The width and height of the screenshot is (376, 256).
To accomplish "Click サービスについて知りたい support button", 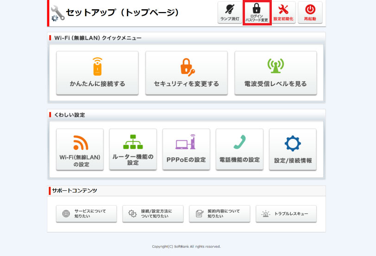I will coord(87,213).
